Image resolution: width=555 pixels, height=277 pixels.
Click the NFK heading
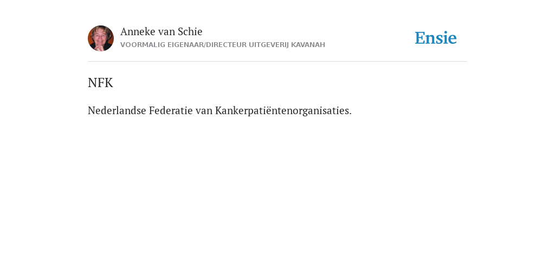(x=100, y=83)
